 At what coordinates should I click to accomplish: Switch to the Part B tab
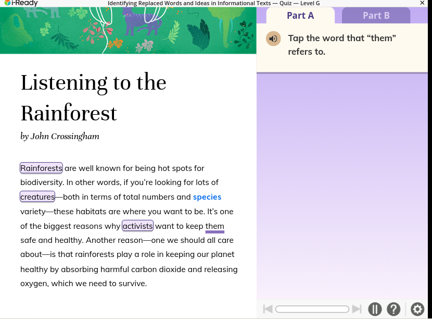[x=376, y=16]
